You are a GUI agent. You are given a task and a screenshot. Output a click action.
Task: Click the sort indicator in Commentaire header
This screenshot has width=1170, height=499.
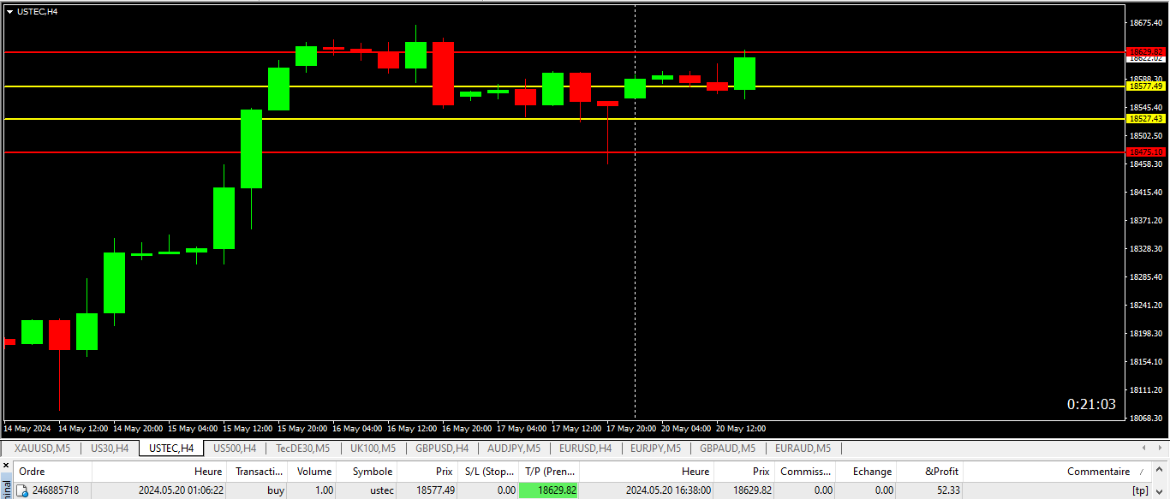1140,472
